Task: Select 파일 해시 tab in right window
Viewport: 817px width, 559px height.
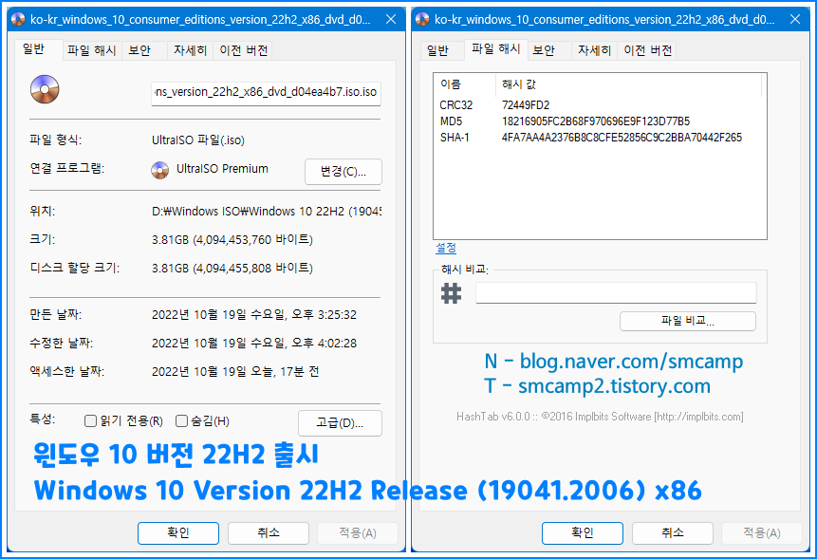Action: pyautogui.click(x=496, y=49)
